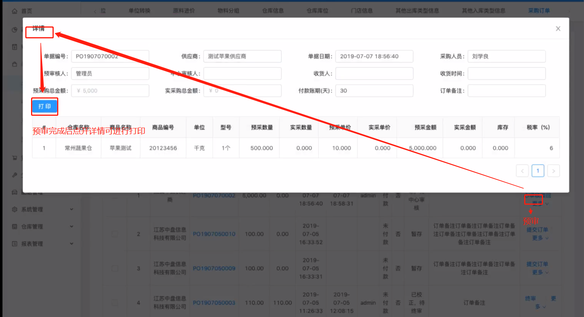The image size is (584, 317).
Task: Click 提交订单 for order PO1907050009
Action: [537, 264]
